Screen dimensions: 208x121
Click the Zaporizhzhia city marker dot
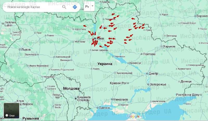pyautogui.click(x=148, y=84)
